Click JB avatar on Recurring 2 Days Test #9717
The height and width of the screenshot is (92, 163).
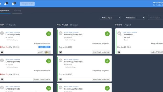click(107, 88)
